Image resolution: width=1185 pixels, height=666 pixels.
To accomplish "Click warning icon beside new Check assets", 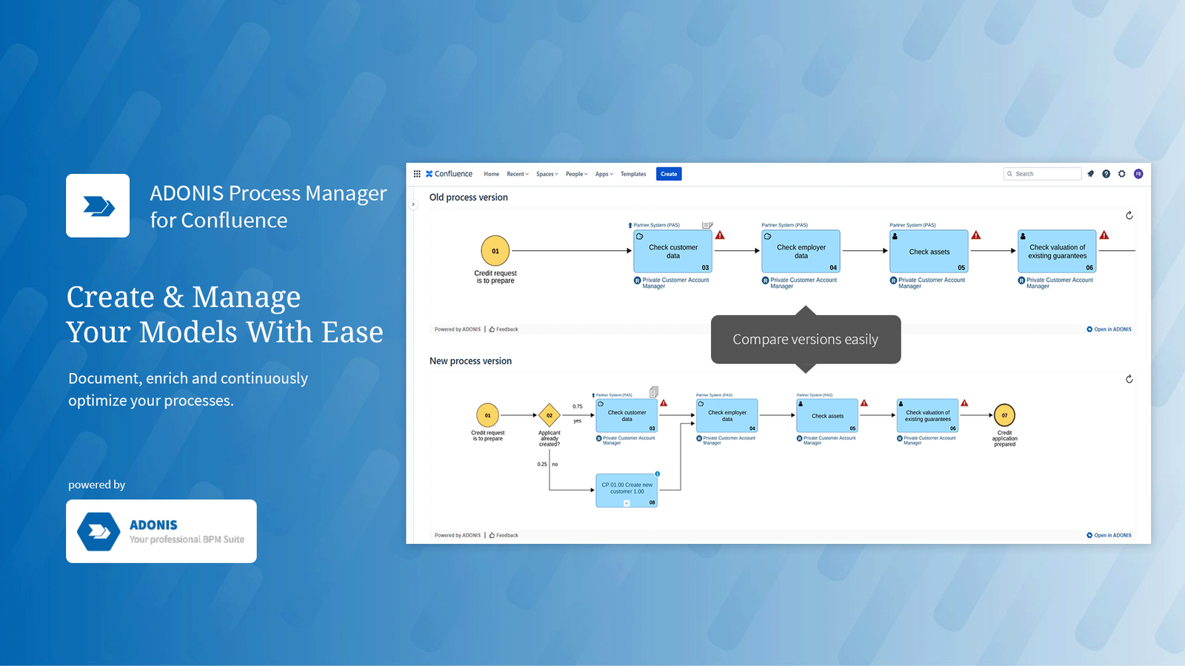I will (864, 403).
